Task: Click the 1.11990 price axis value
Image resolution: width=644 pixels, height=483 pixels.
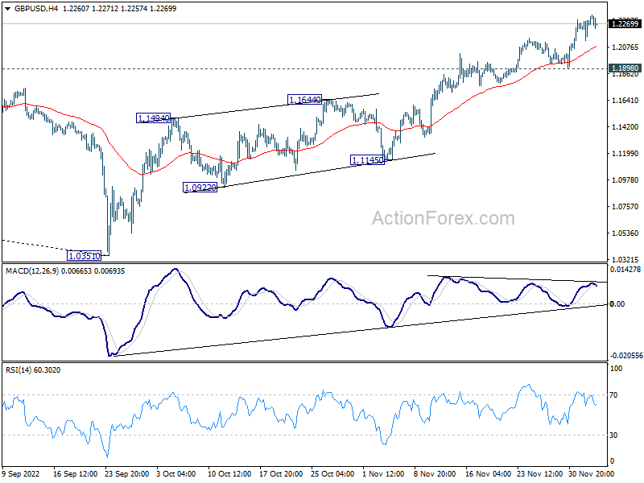Action: tap(625, 154)
